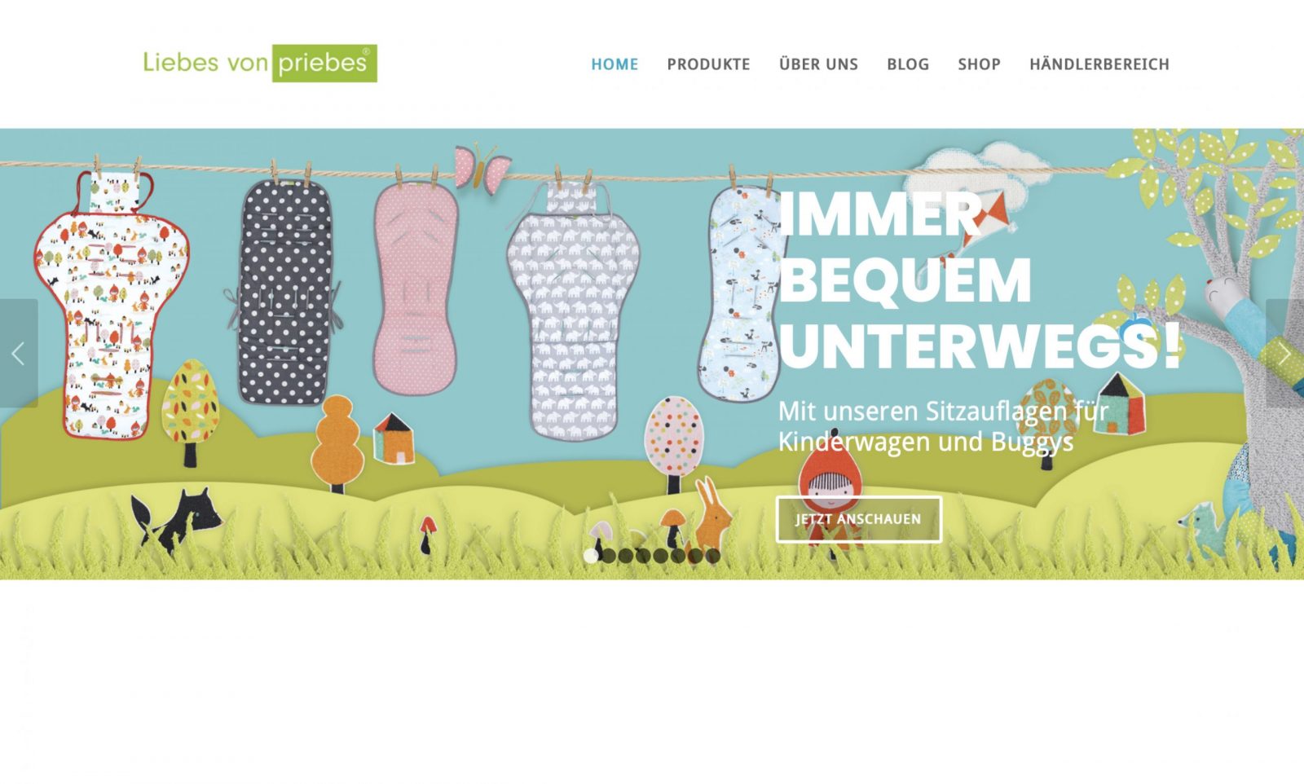1304x784 pixels.
Task: Click the Sitzauflagen für Kinderwagen subtitle text
Action: coord(943,426)
